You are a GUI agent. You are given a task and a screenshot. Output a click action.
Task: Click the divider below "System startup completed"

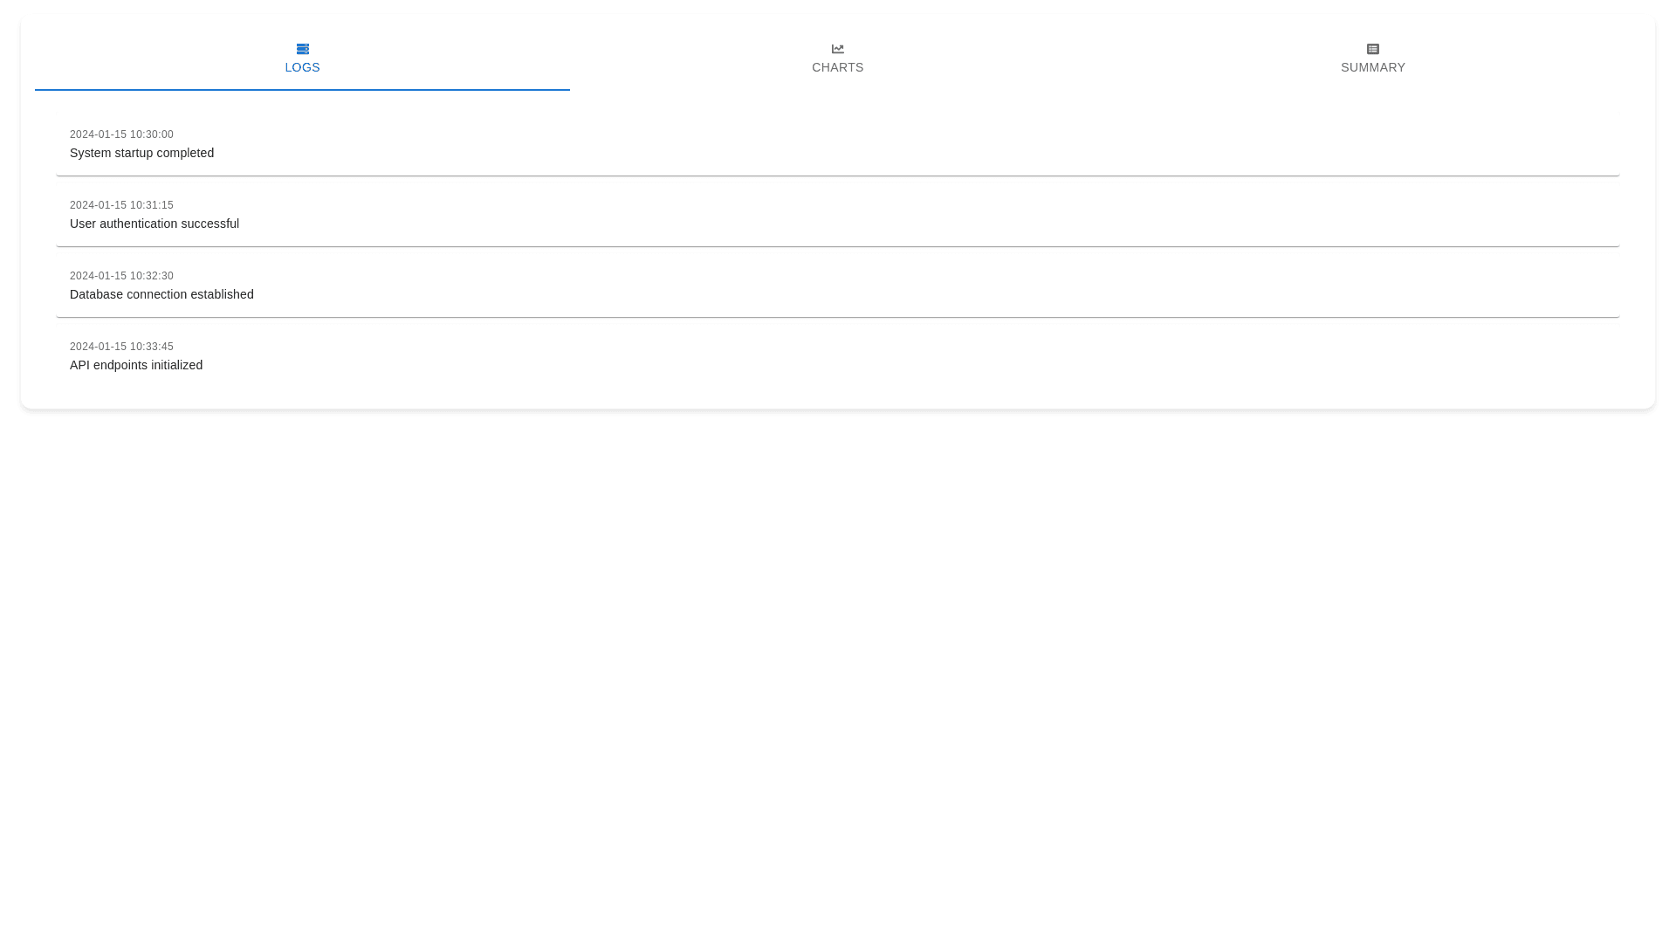[838, 176]
